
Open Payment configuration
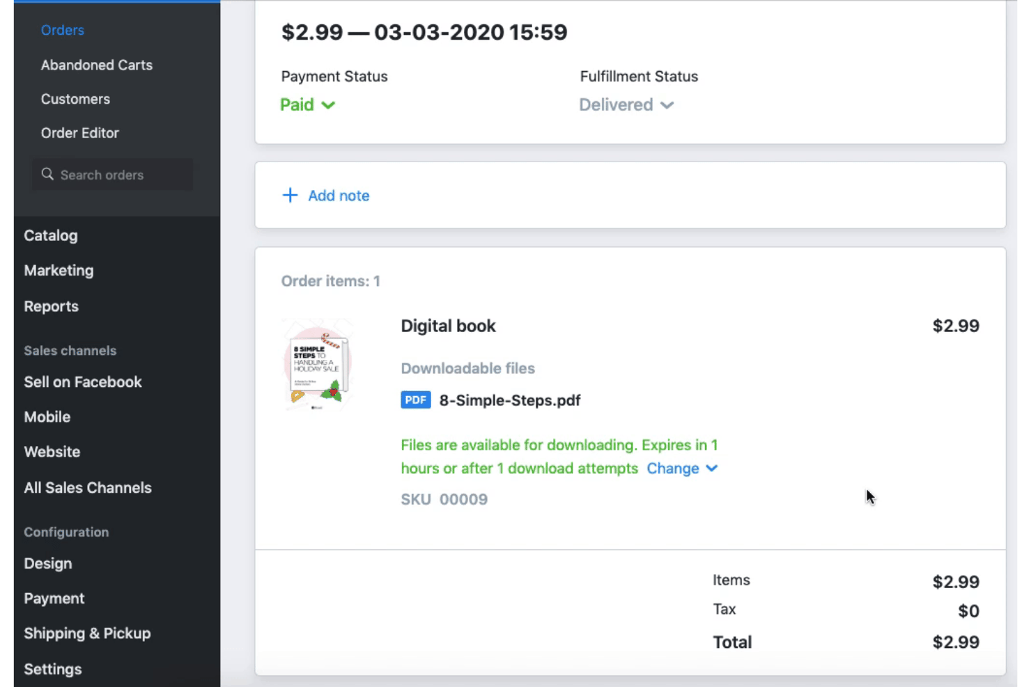point(54,599)
